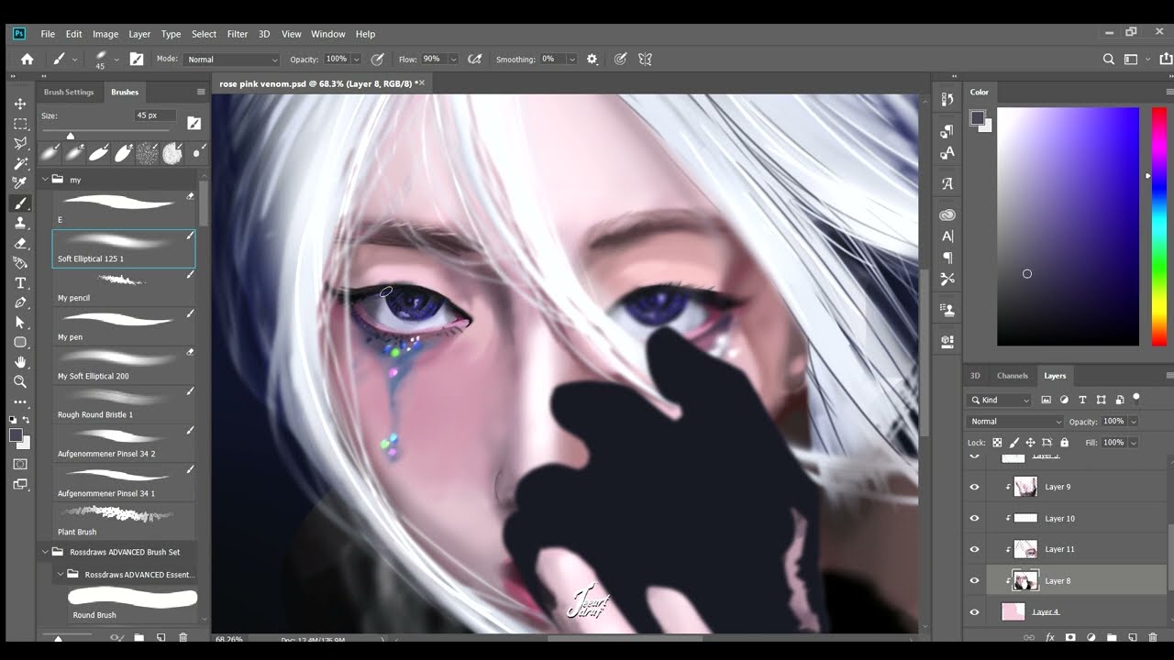
Task: Select the My pencil brush
Action: pyautogui.click(x=124, y=288)
